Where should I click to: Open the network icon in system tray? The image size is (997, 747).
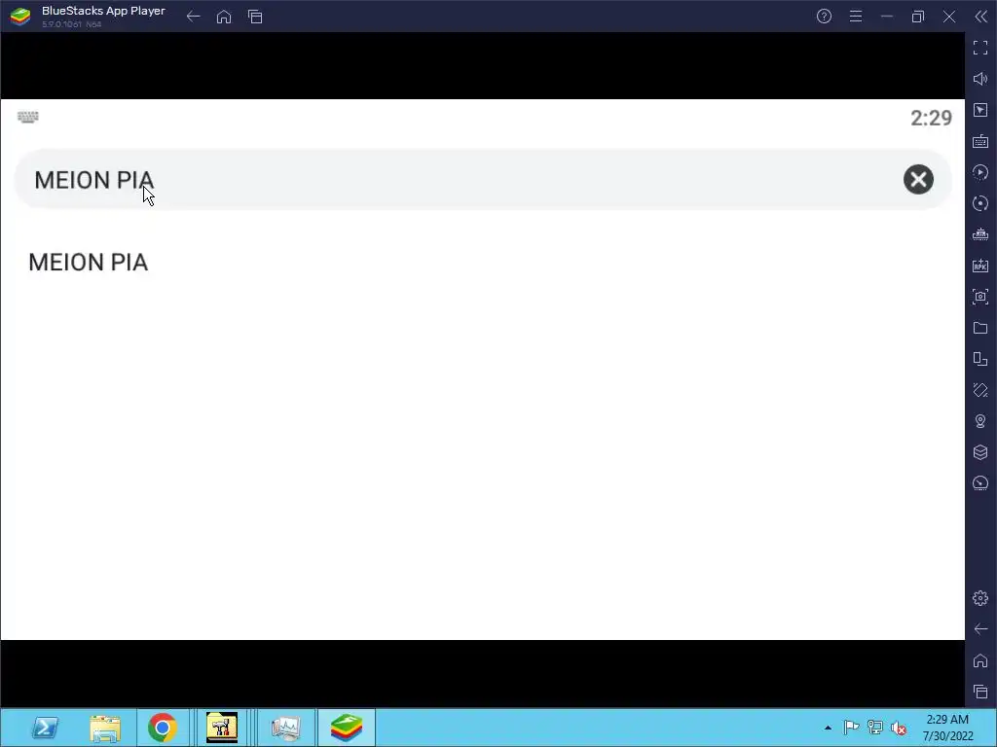coord(875,728)
